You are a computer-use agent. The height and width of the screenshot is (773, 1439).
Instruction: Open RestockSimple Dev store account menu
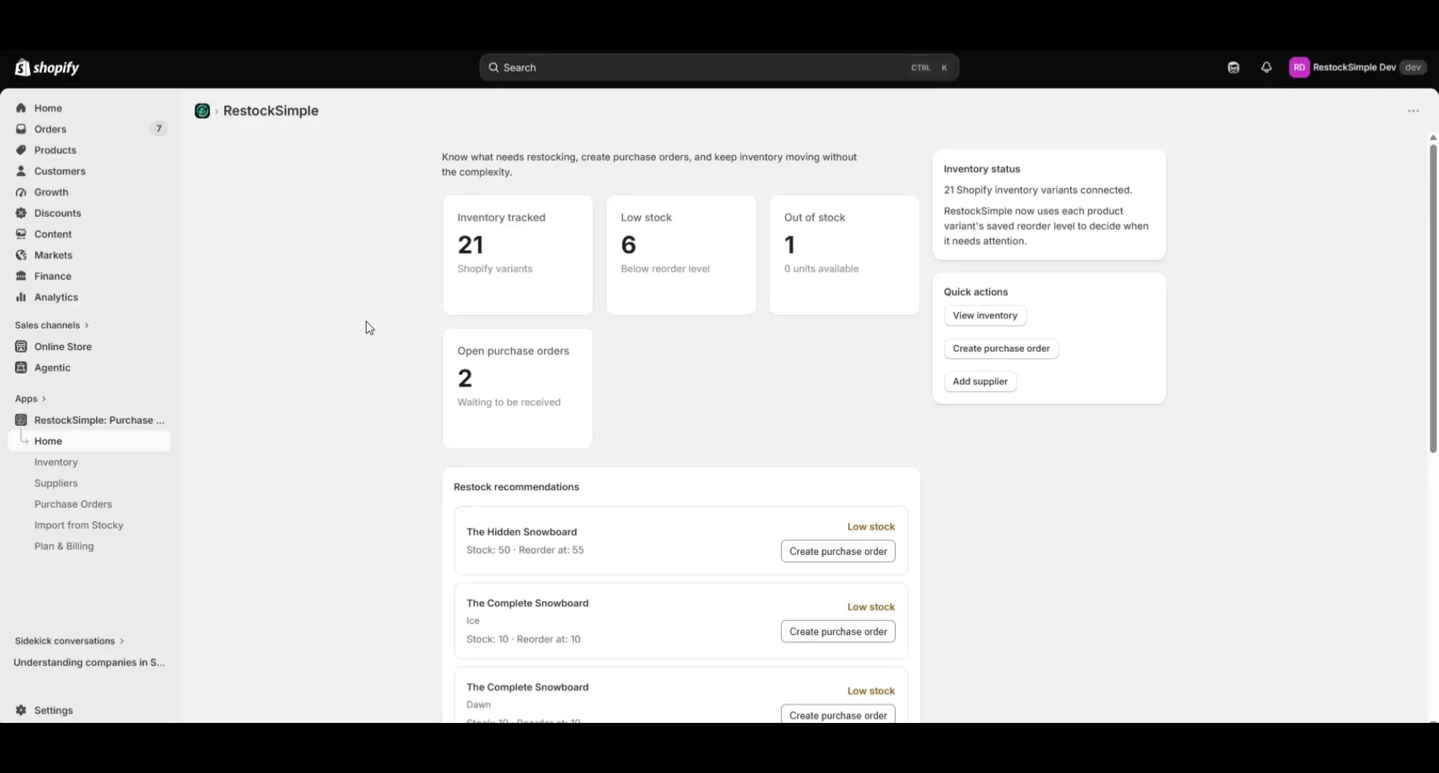pyautogui.click(x=1357, y=67)
